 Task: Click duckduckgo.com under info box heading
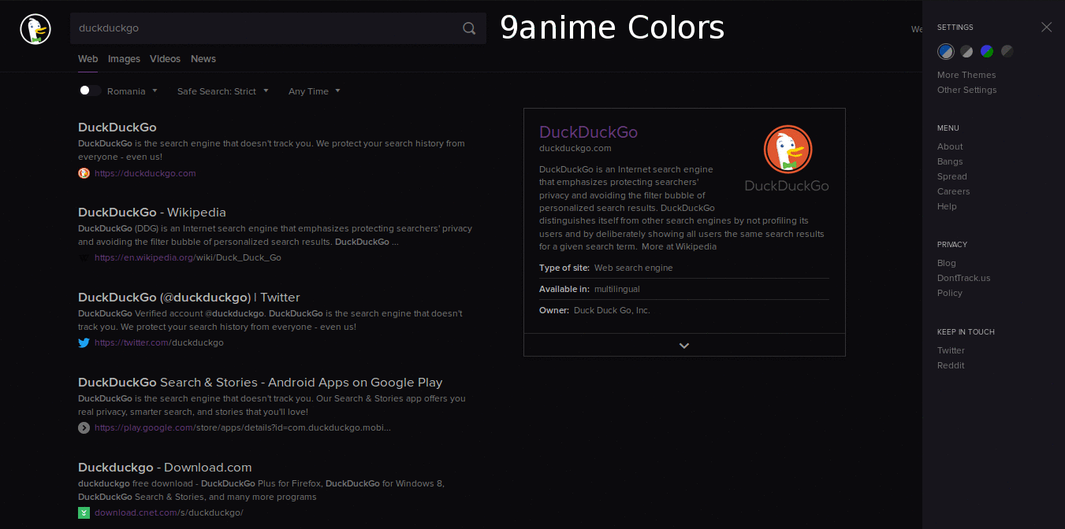pyautogui.click(x=575, y=148)
